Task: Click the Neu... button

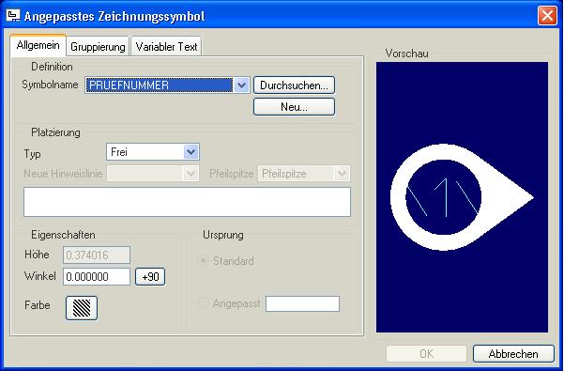Action: tap(295, 107)
